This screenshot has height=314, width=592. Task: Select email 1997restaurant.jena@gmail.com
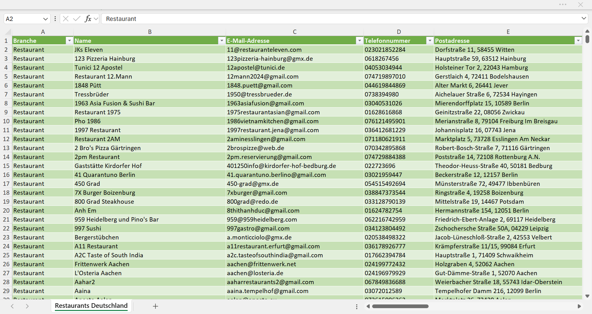[295, 130]
